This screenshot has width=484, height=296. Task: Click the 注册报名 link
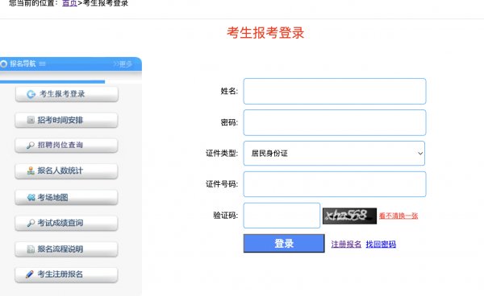coord(346,245)
